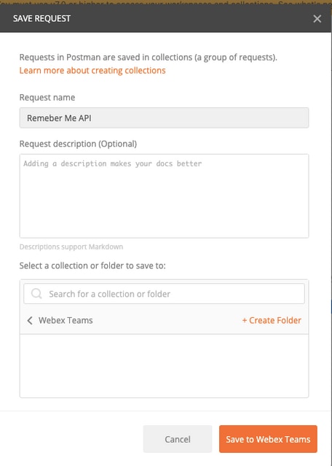The height and width of the screenshot is (466, 332).
Task: Click Select a collection or folder label
Action: click(x=92, y=265)
